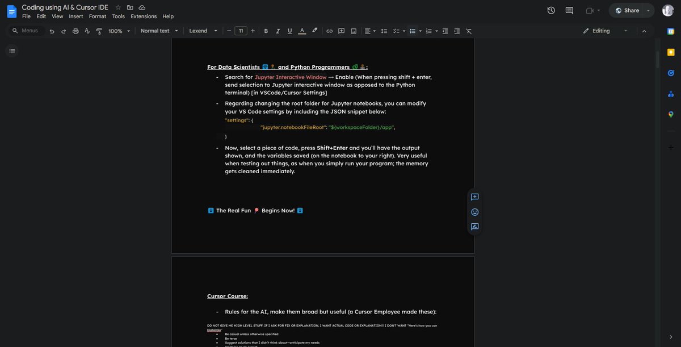Toggle italic formatting
This screenshot has width=681, height=347.
[x=278, y=31]
